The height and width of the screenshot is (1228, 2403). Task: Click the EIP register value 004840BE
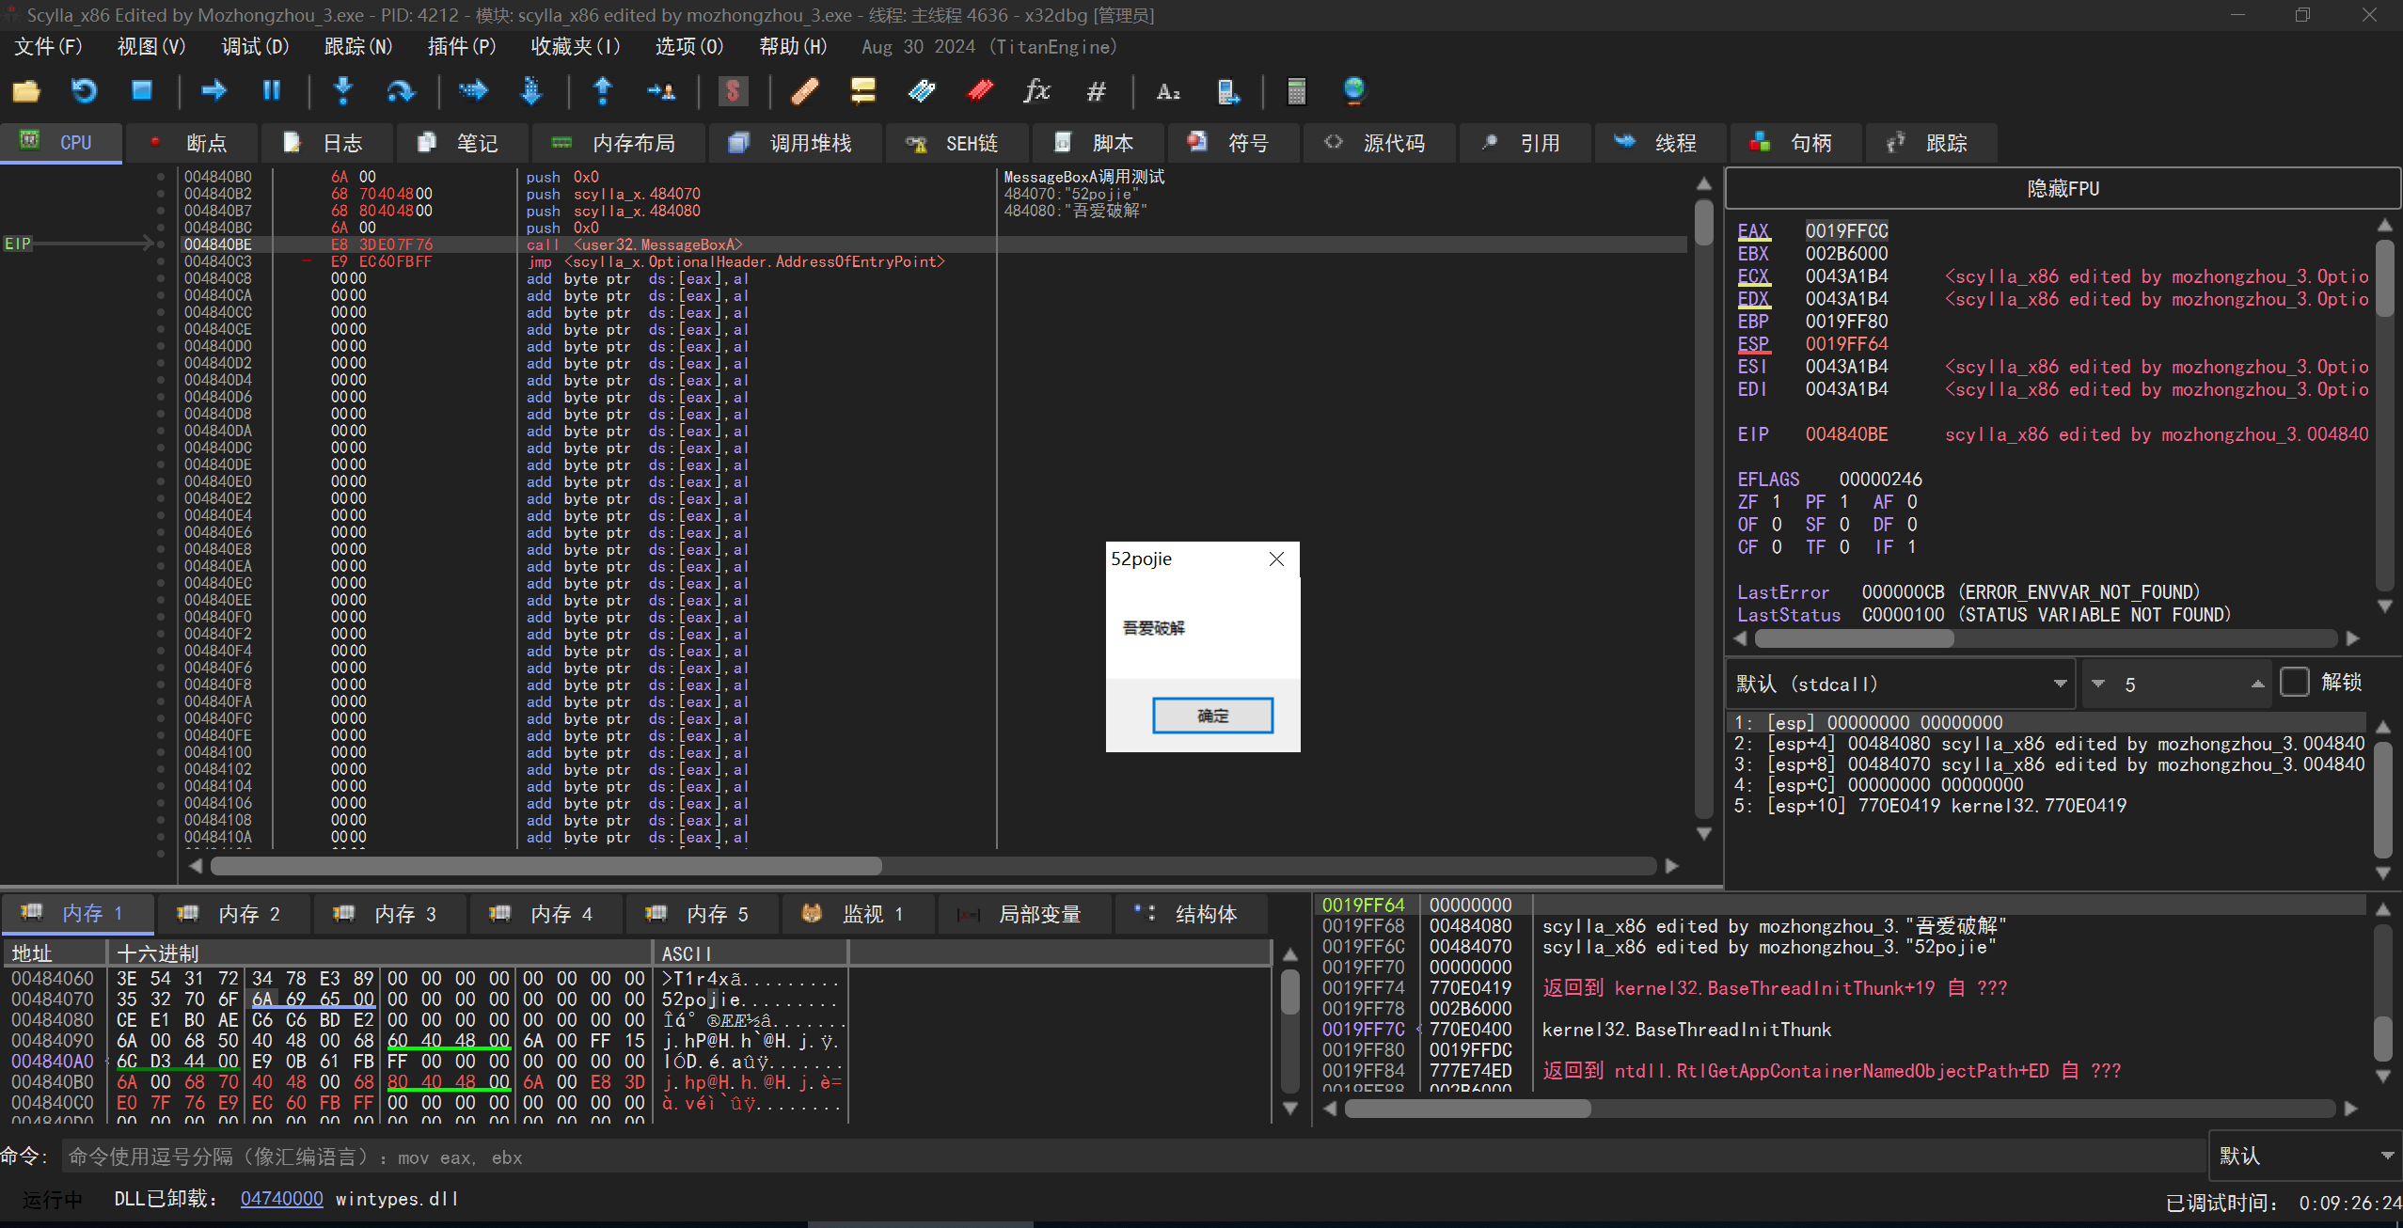(x=1846, y=434)
